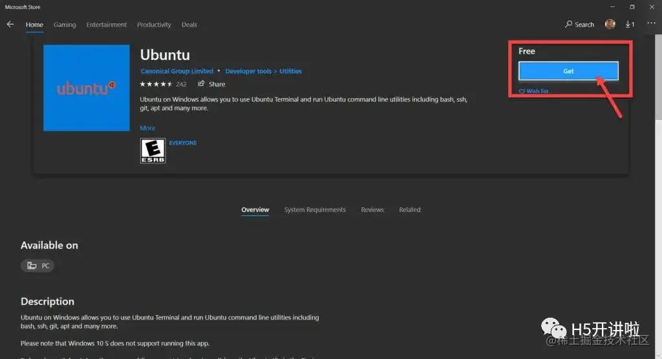Open the Home tab

click(x=34, y=25)
